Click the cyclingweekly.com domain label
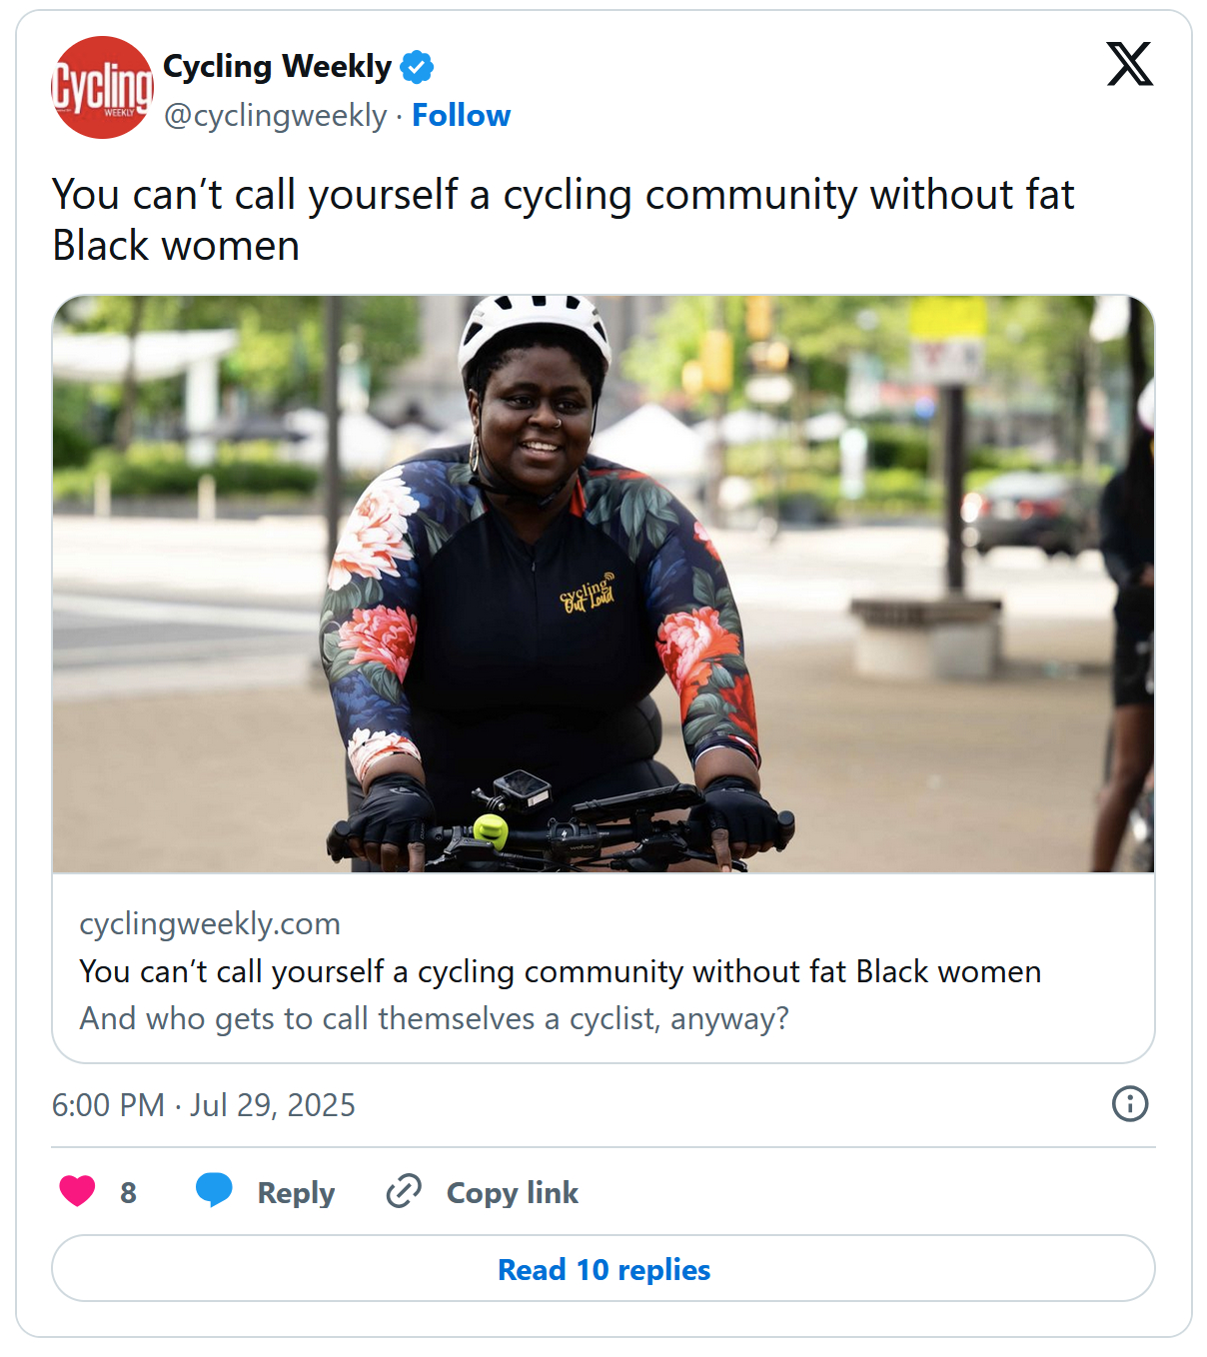 pos(210,924)
